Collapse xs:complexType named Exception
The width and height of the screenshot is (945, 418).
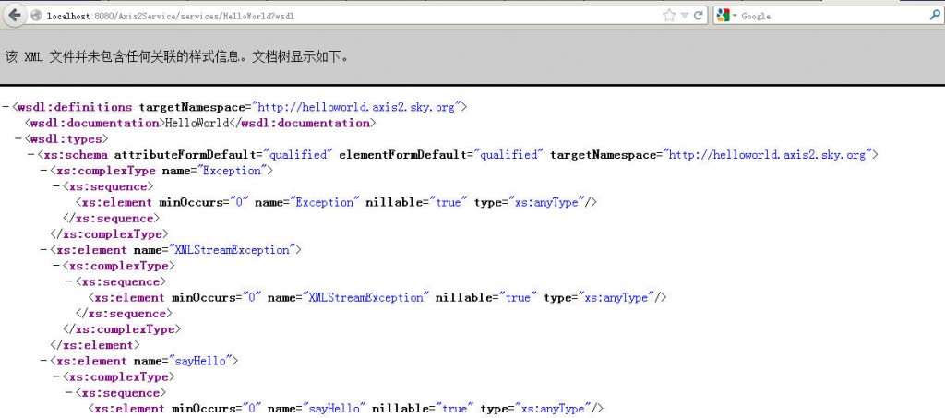click(43, 171)
